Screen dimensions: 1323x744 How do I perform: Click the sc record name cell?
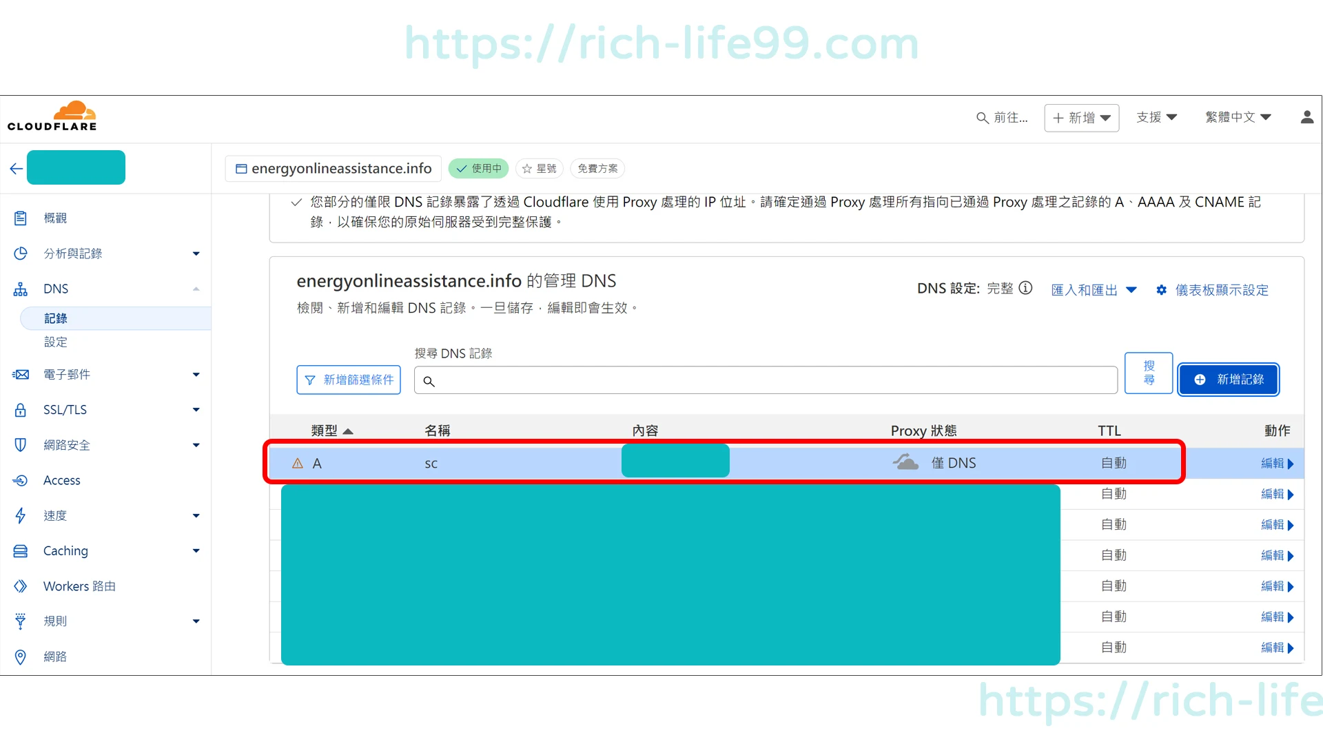pos(431,464)
